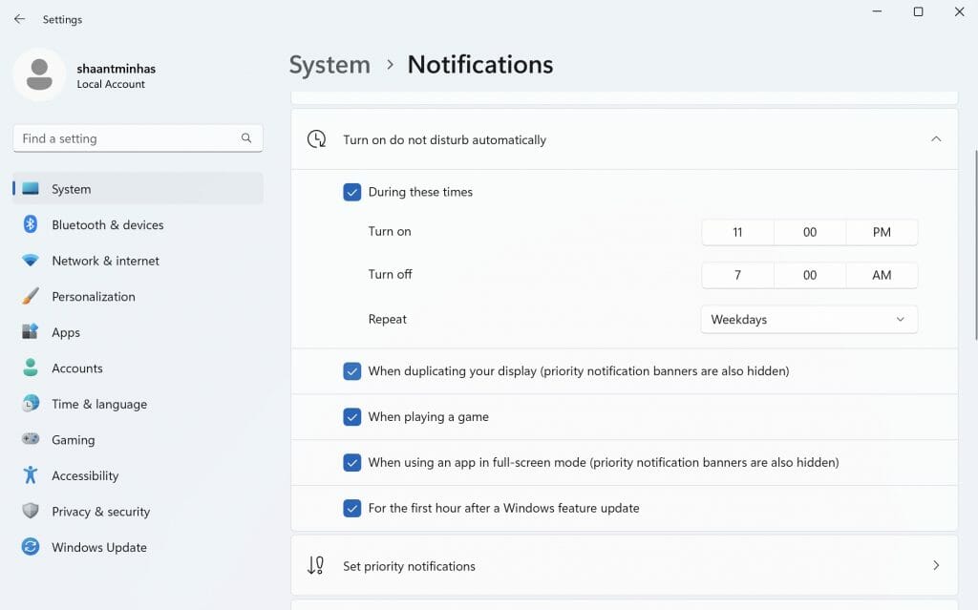Click the System breadcrumb link
Screen dimensions: 978x610
coord(329,65)
